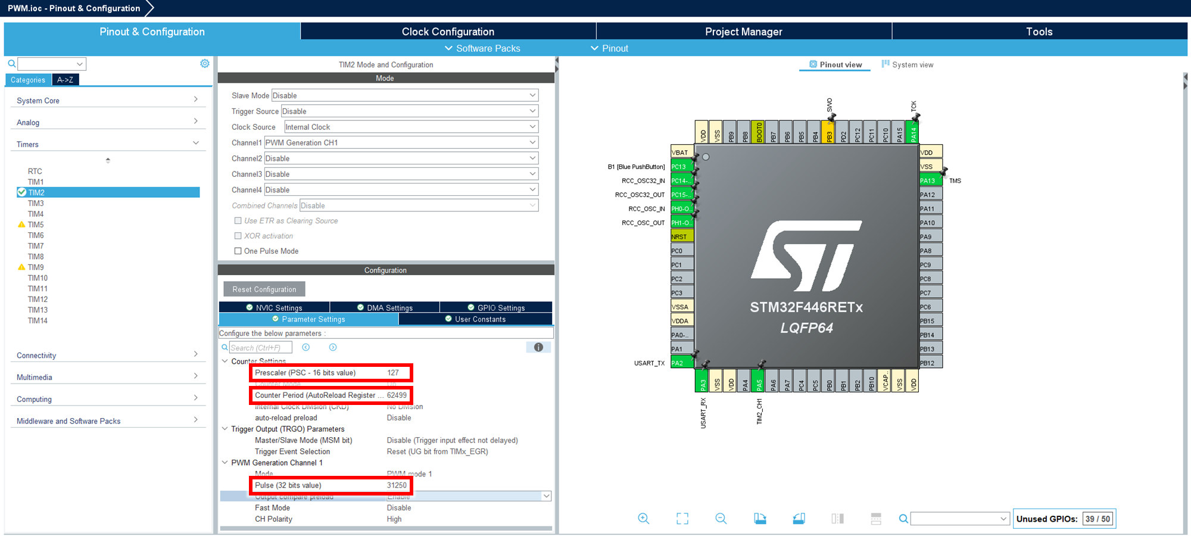The height and width of the screenshot is (536, 1191).
Task: Open the Channel4 dropdown
Action: 401,189
